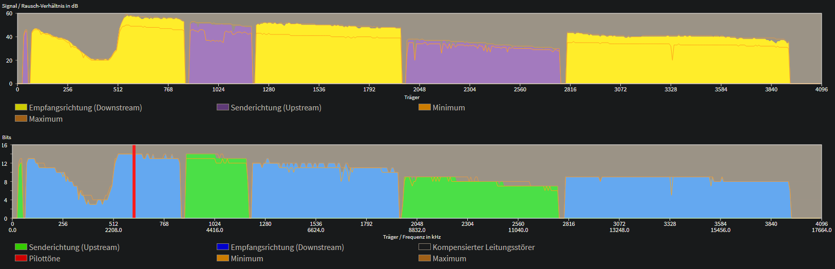Click 'Maximum' label in SNR chart legend

point(46,119)
